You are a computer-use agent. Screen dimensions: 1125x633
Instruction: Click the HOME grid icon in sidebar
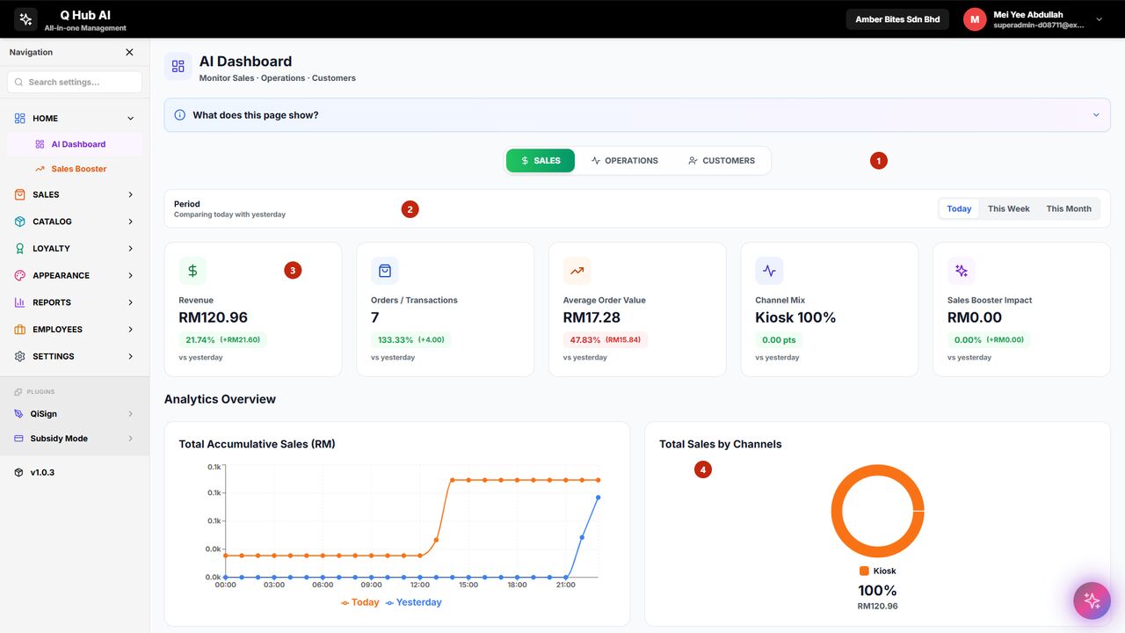coord(19,118)
